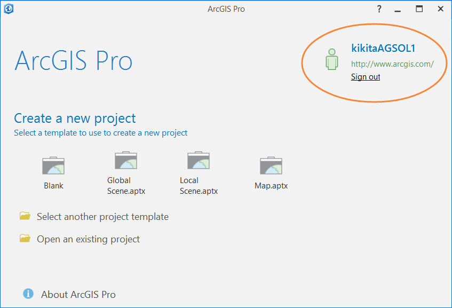Viewport: 452px width, 308px height.
Task: Click the ArcGIS Pro app icon in title bar
Action: 9,9
